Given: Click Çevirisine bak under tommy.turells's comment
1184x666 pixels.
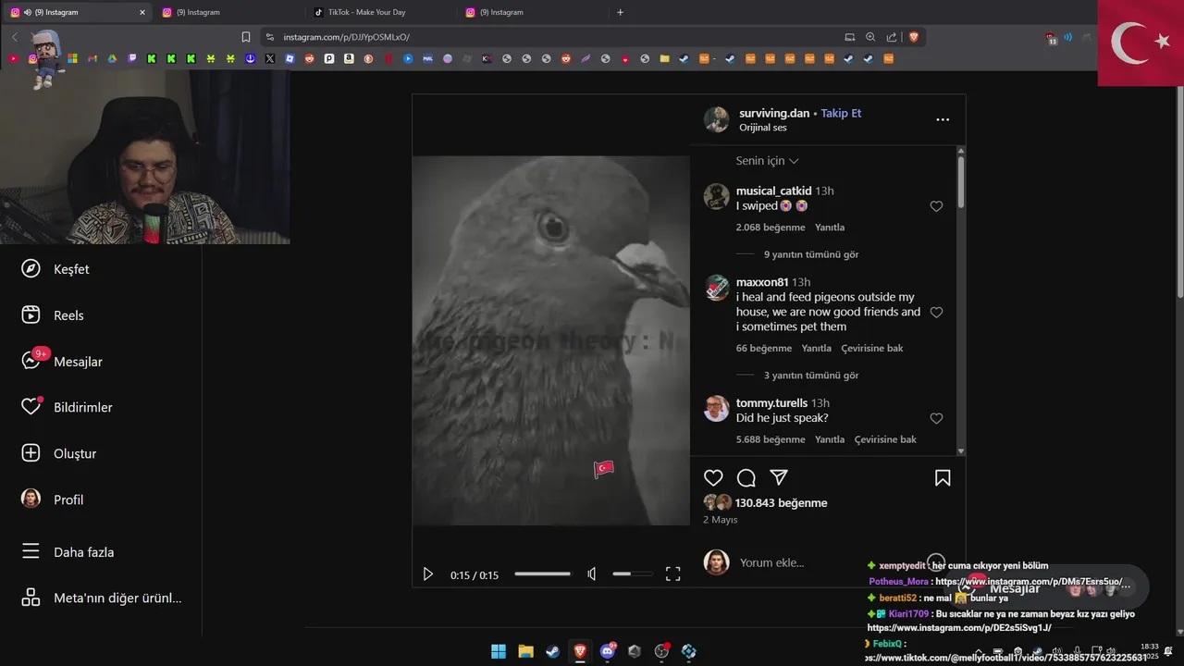Looking at the screenshot, I should coord(885,439).
